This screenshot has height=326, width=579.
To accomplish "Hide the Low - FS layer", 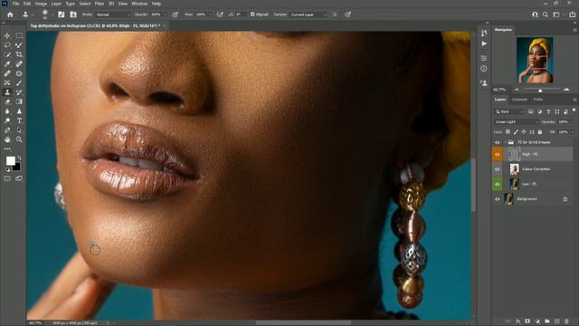I will click(497, 184).
